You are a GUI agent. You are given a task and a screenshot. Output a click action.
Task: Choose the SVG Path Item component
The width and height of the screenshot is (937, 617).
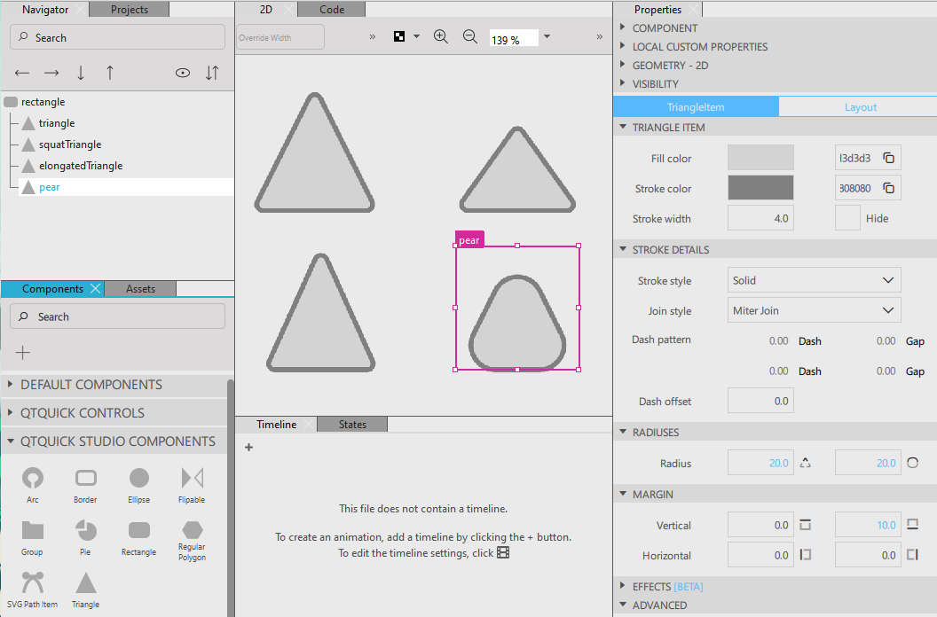point(33,582)
